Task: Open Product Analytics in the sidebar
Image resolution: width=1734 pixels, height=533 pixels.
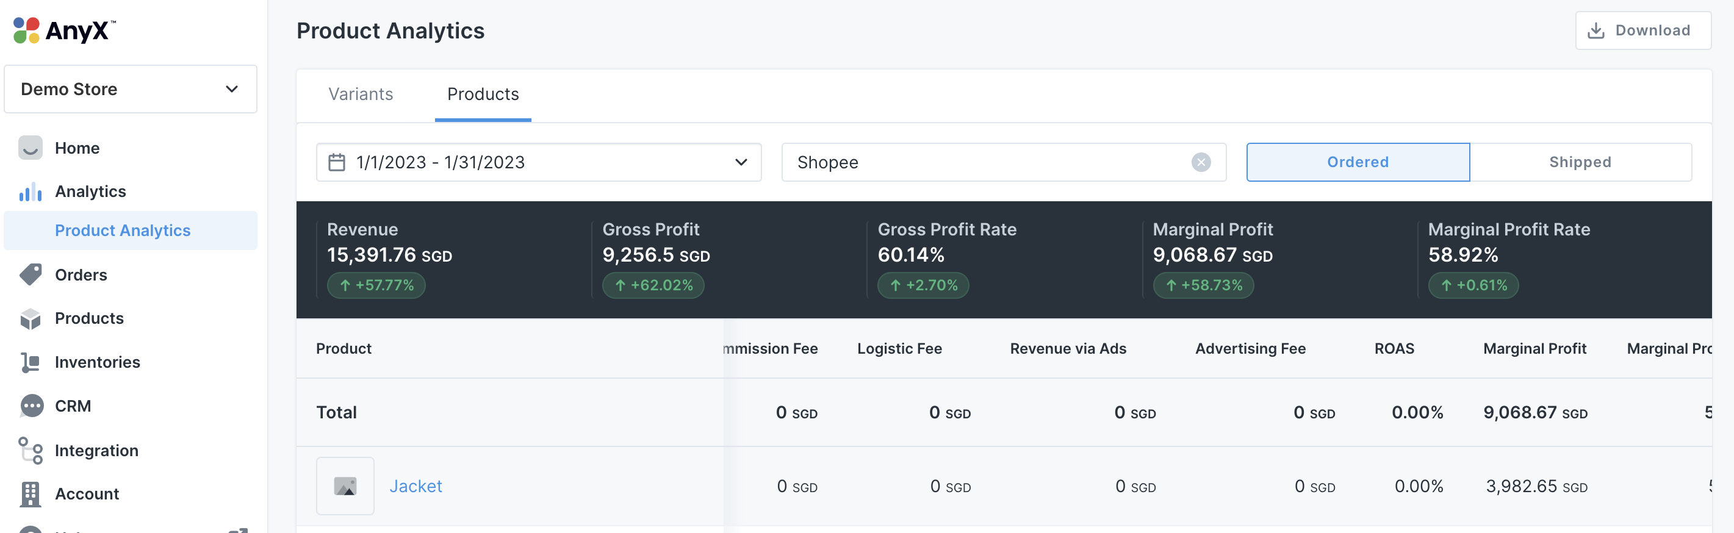Action: point(123,230)
